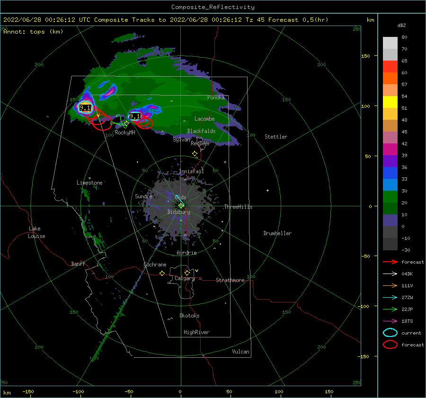Select the Didsbury label
This screenshot has width=426, height=398.
[x=178, y=212]
